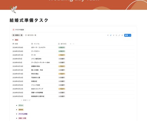Edit the date of ドリンク決定 row

(x=18, y=85)
